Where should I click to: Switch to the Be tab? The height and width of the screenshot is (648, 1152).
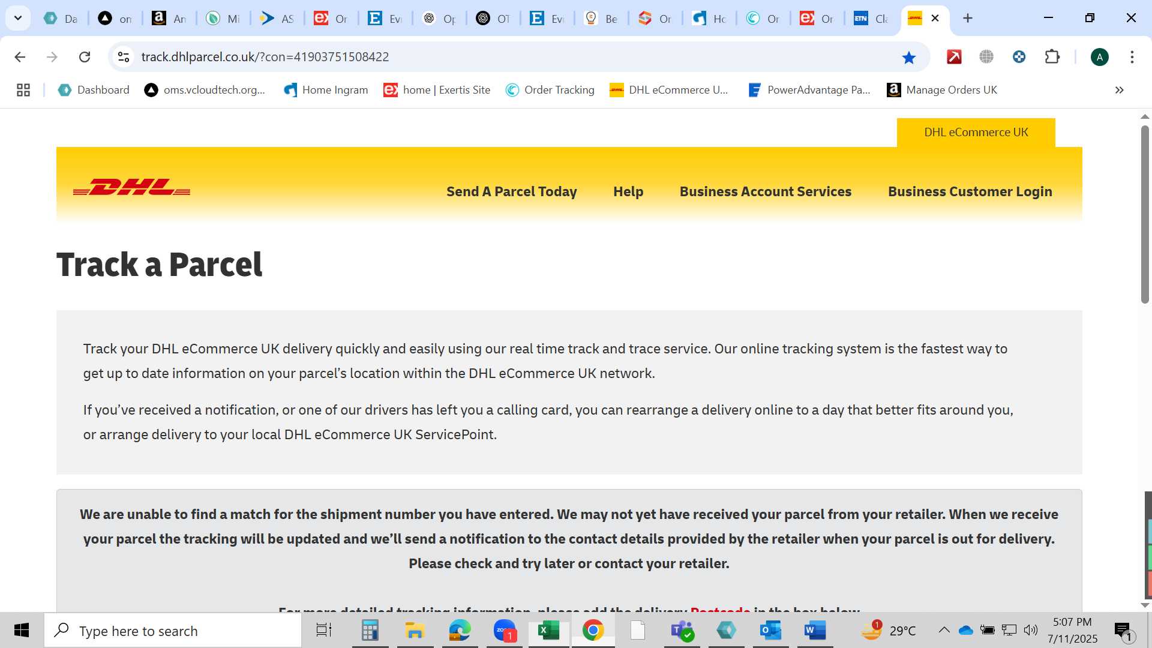point(601,19)
